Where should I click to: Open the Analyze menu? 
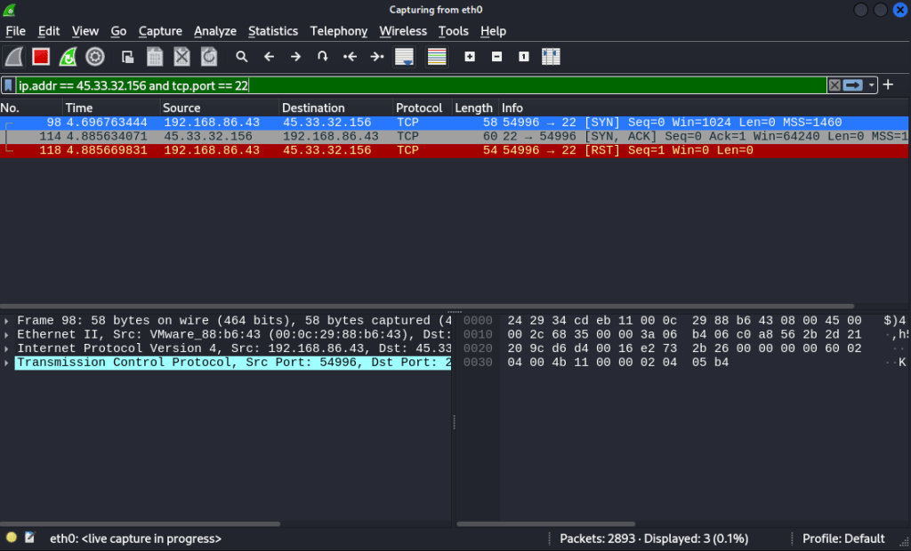(215, 31)
